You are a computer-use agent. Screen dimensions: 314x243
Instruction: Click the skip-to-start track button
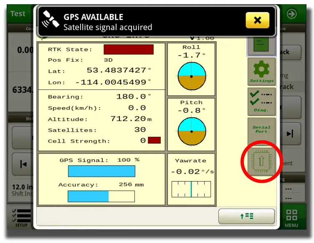(x=23, y=164)
